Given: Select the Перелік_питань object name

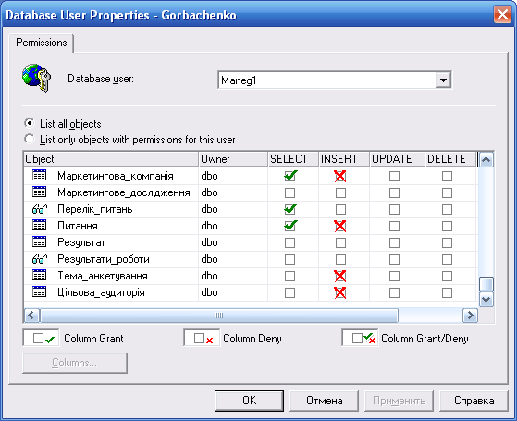Looking at the screenshot, I should 95,209.
